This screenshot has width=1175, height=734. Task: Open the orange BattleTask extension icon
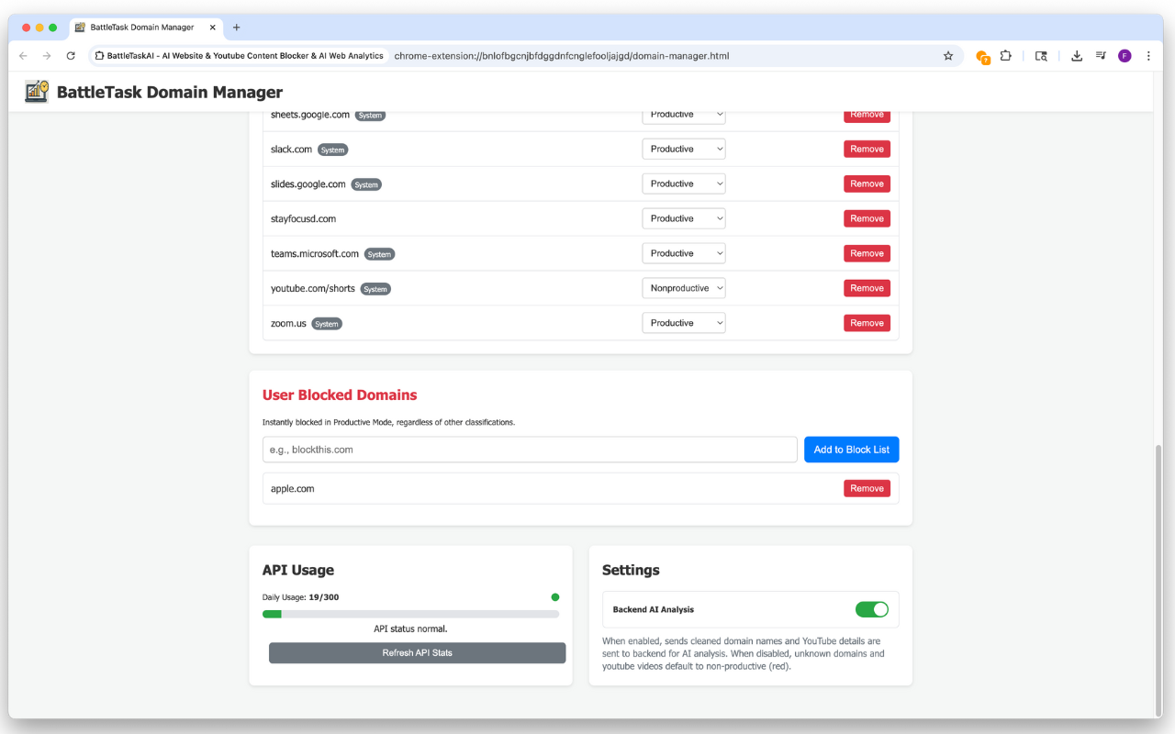click(x=982, y=57)
